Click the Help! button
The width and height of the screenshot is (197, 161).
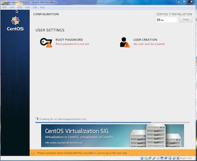pos(186,19)
